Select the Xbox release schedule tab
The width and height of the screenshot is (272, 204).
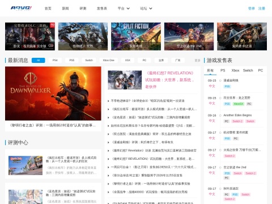pos(235,70)
